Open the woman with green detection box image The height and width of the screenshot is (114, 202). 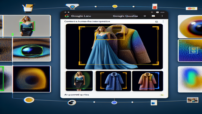pyautogui.click(x=27, y=26)
